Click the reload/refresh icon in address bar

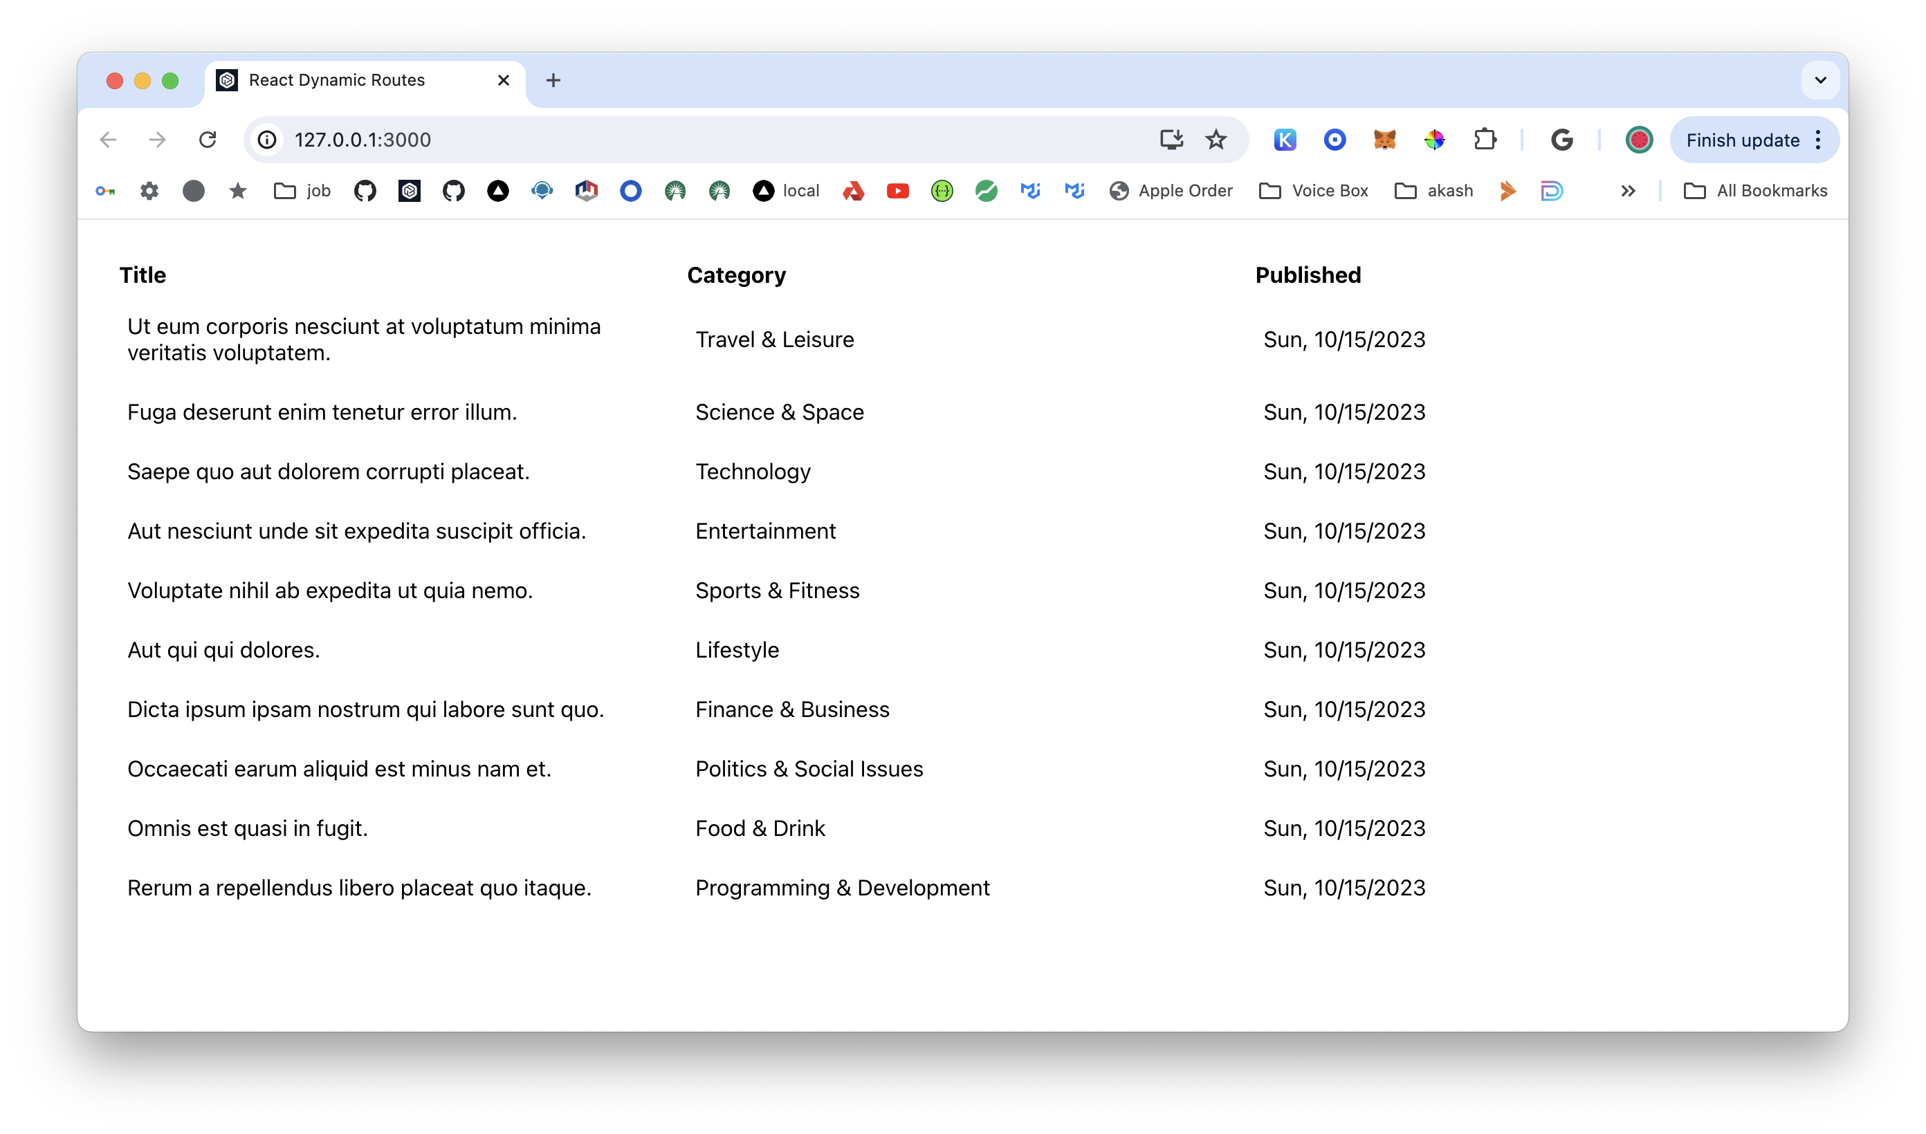(208, 140)
